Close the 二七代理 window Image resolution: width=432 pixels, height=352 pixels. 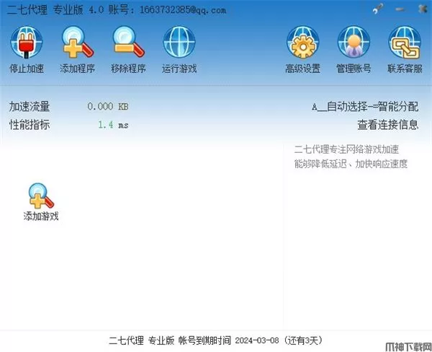(x=423, y=9)
